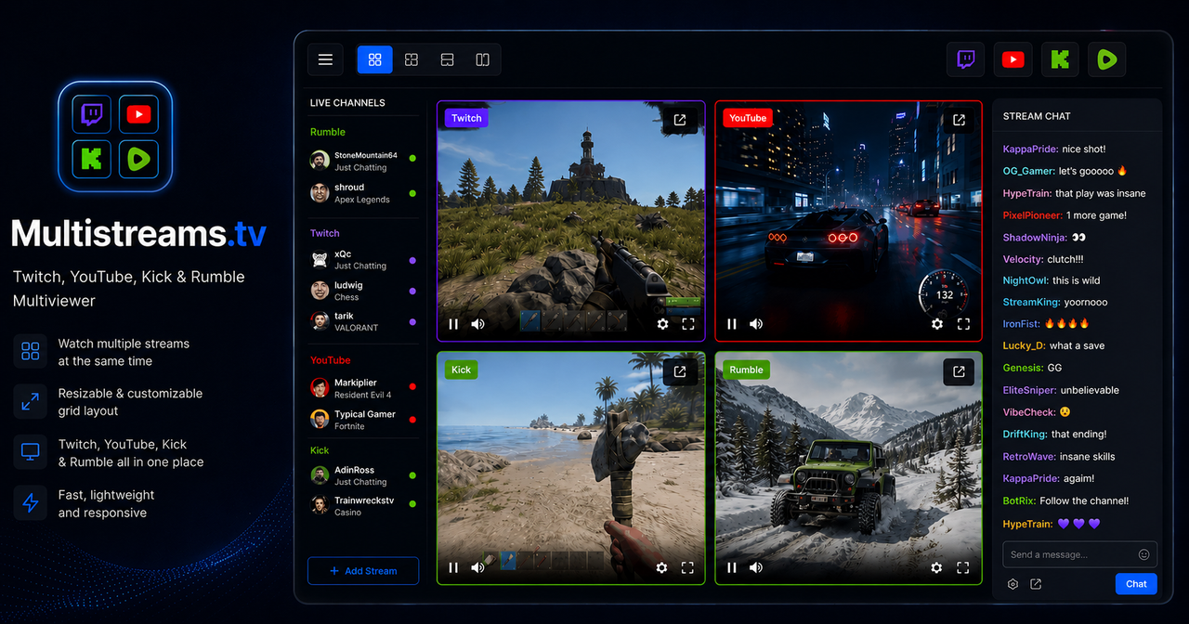1189x624 pixels.
Task: Select Typical Gamer Fortnite channel
Action: coord(363,420)
